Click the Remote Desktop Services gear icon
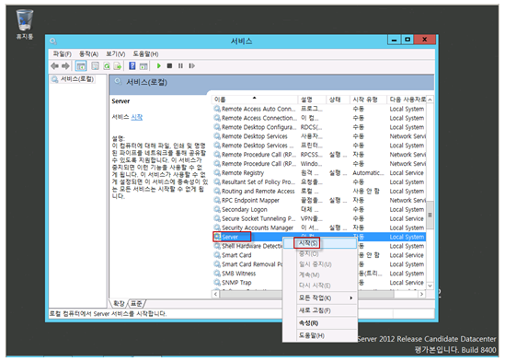The height and width of the screenshot is (362, 505). click(x=217, y=136)
